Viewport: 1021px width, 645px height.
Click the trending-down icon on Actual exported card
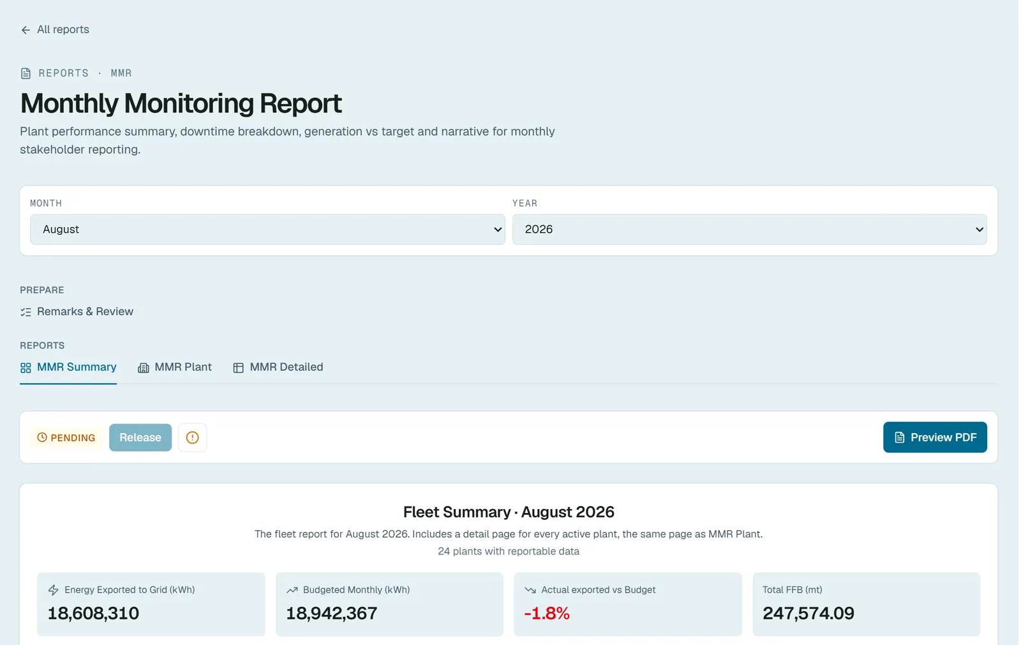pos(530,590)
